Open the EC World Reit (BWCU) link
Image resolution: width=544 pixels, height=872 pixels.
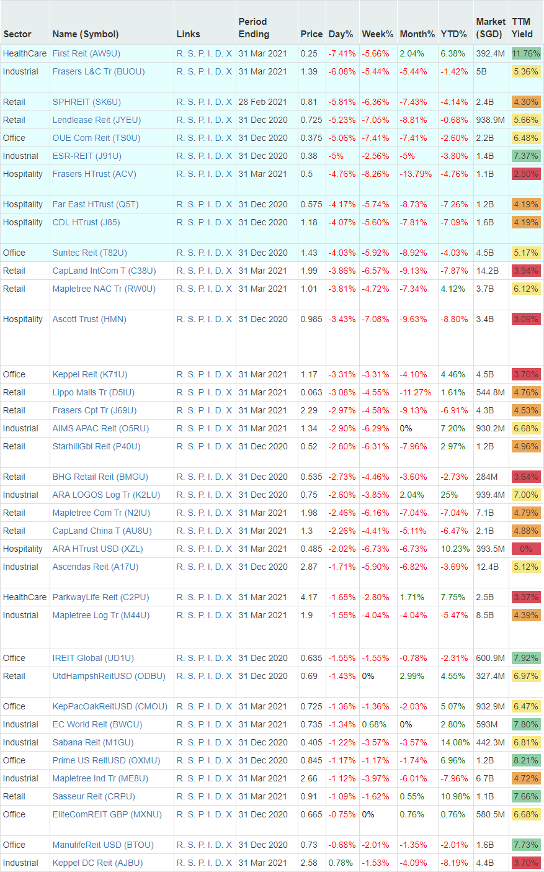coord(97,724)
